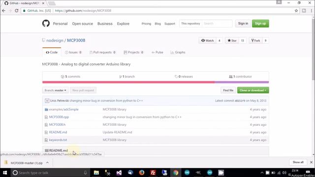View the 0 releases link

coord(184,77)
